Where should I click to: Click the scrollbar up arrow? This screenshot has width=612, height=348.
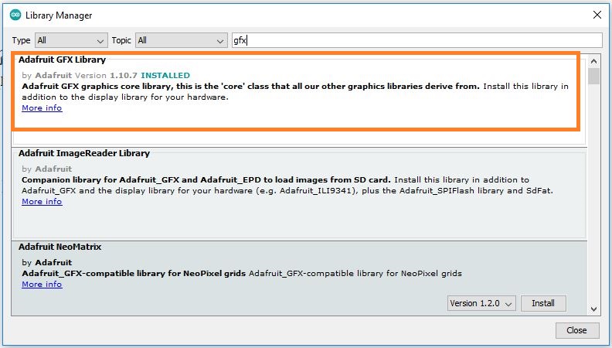click(x=593, y=60)
